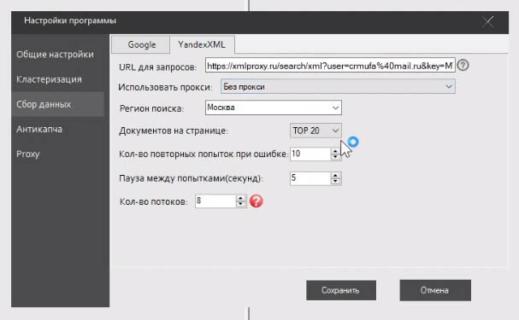The image size is (519, 320).
Task: Increase retry attempts count with up arrow
Action: click(x=335, y=151)
